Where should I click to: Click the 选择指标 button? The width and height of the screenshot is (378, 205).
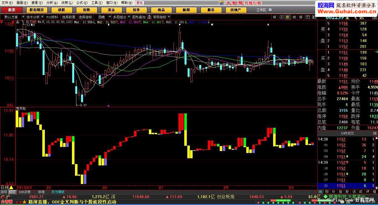[x=86, y=17]
